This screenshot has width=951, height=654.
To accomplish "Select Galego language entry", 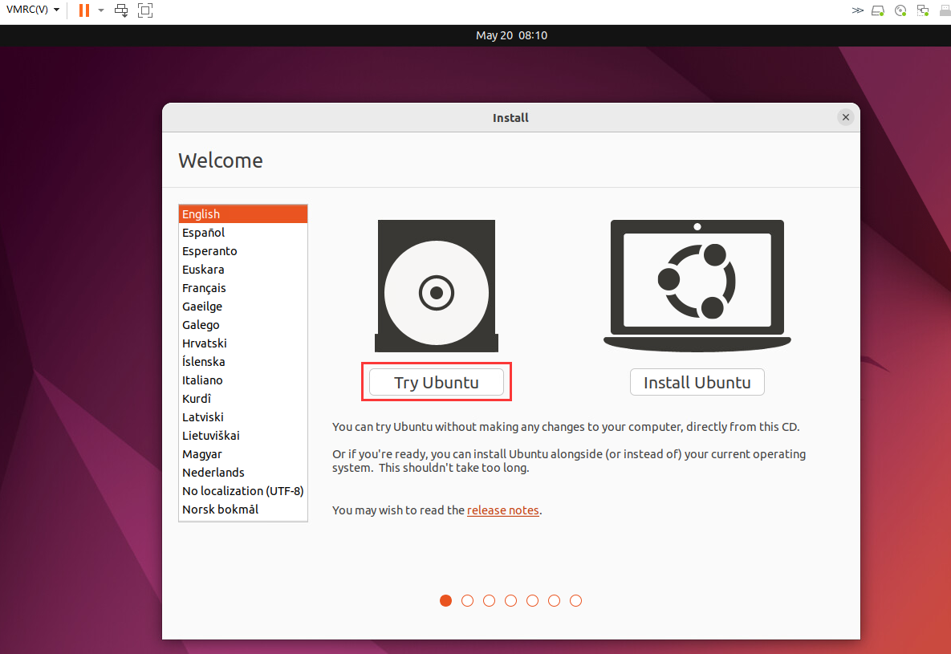I will pos(243,324).
